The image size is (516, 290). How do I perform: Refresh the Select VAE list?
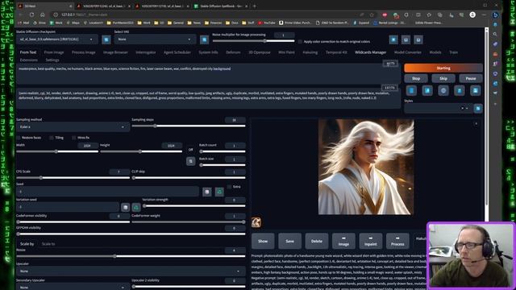tap(204, 39)
